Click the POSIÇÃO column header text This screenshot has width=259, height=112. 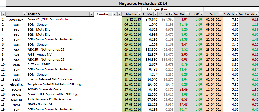pos(34,14)
